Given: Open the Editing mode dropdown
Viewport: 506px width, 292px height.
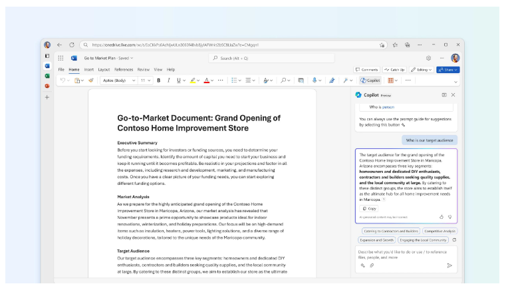Looking at the screenshot, I should (x=421, y=70).
